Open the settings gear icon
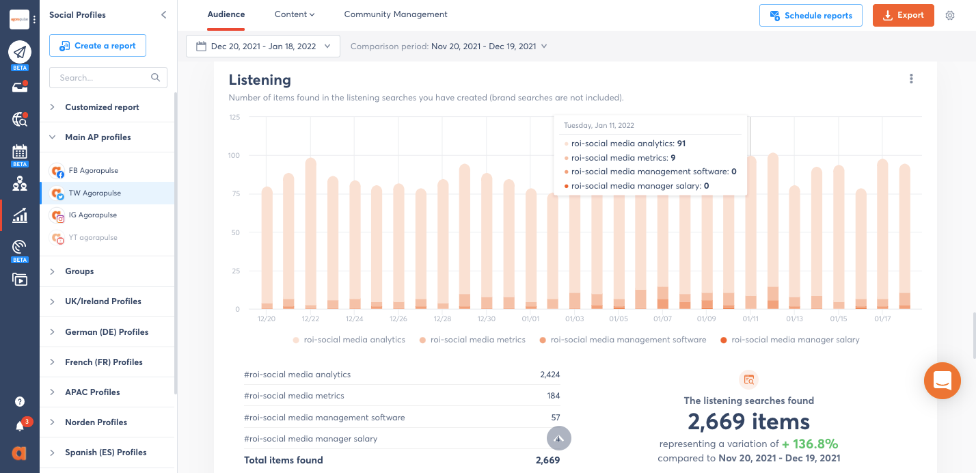This screenshot has width=976, height=473. click(x=950, y=15)
